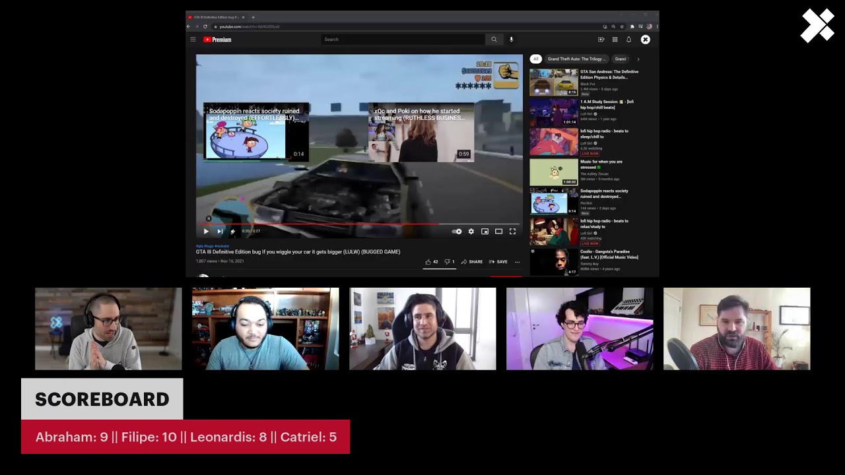845x475 pixels.
Task: Select the GTA III Definitive Edition browser tab
Action: [x=216, y=17]
